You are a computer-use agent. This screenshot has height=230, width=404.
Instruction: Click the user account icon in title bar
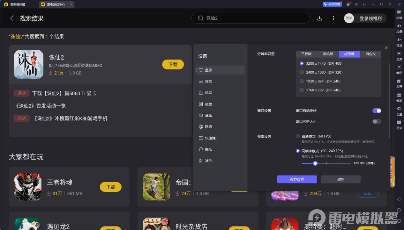click(348, 4)
